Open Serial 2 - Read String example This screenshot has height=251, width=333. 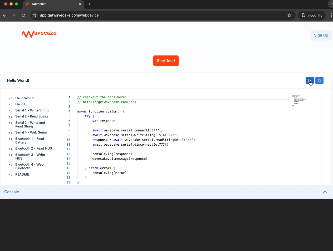click(x=32, y=116)
